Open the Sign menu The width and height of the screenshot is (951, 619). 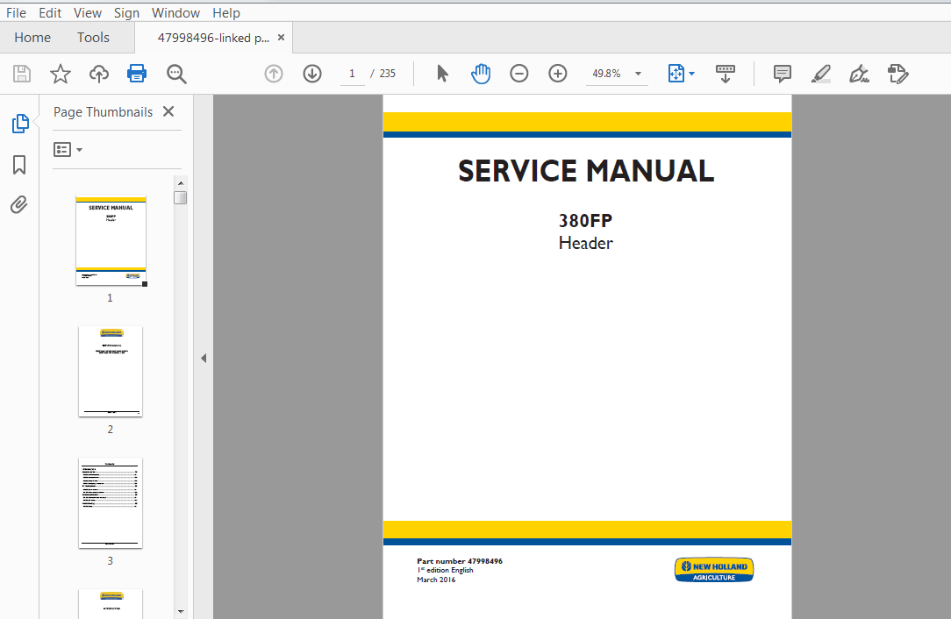(x=126, y=13)
